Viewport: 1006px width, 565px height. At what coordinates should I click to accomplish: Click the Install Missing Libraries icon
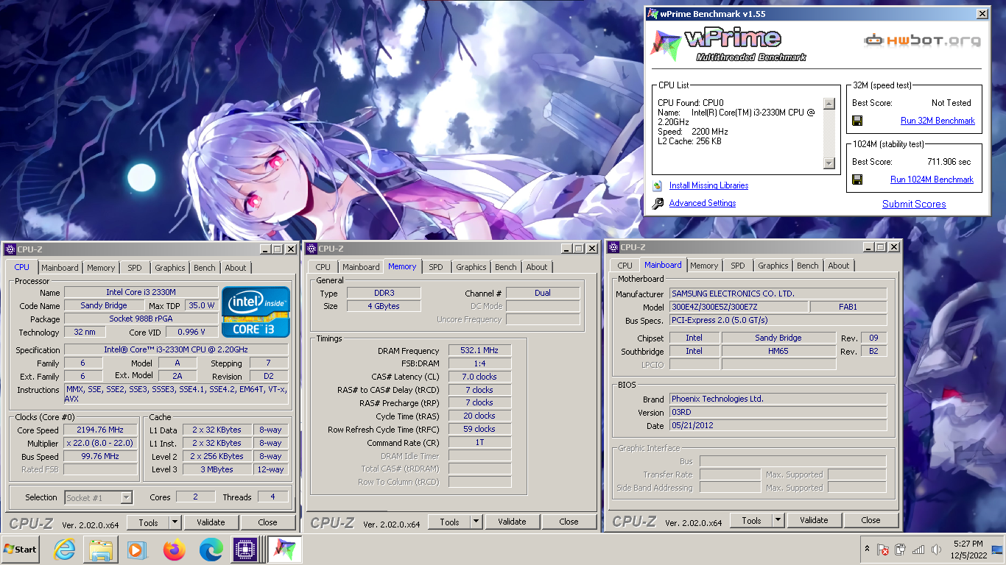[658, 185]
